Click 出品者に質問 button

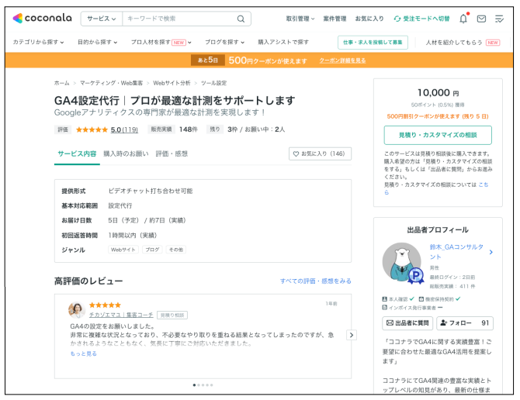tap(407, 322)
